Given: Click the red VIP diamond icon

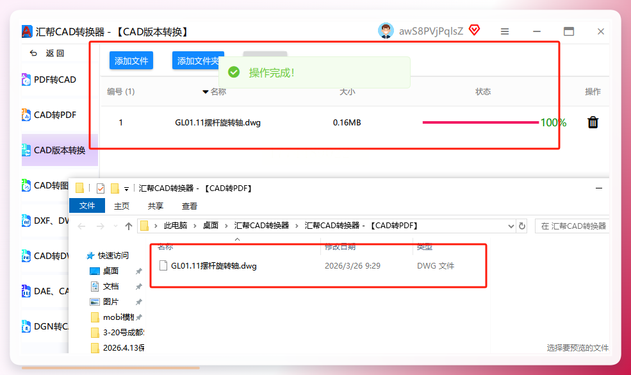Looking at the screenshot, I should 475,30.
